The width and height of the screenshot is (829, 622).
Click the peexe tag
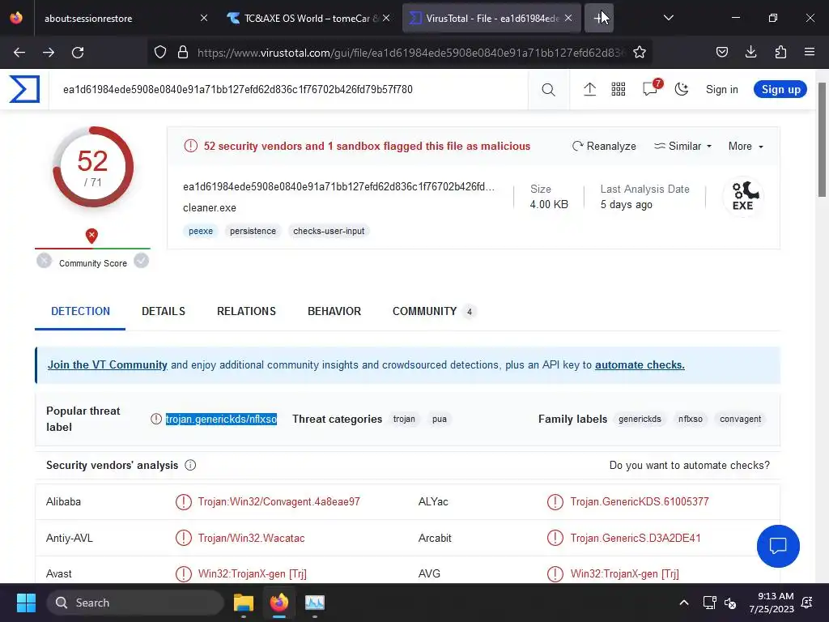pyautogui.click(x=201, y=231)
